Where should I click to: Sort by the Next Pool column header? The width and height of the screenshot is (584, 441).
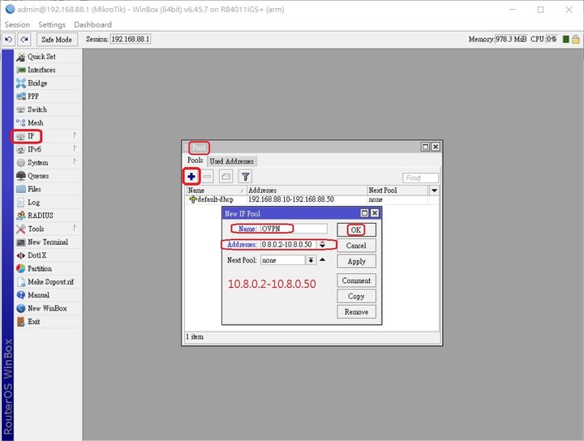click(x=398, y=191)
